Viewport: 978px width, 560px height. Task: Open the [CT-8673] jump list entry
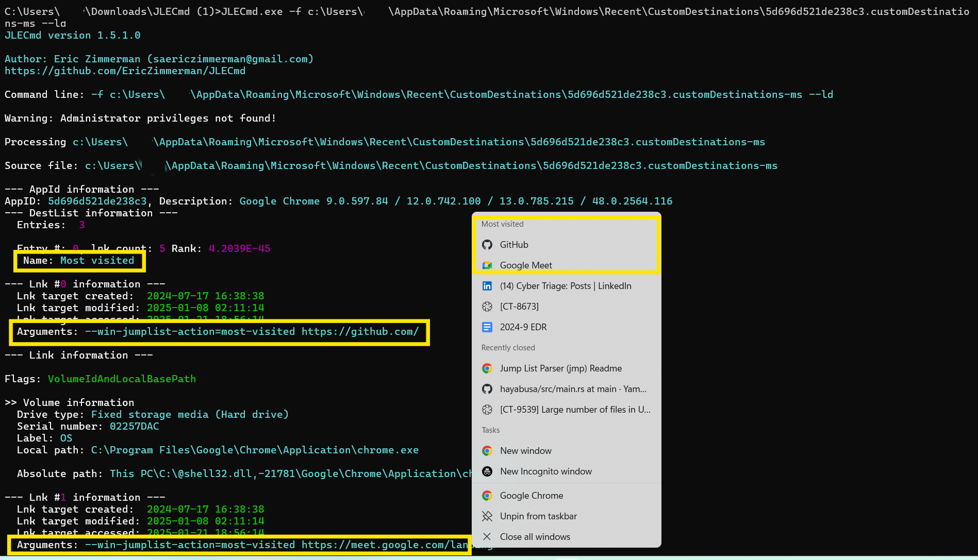(x=566, y=307)
